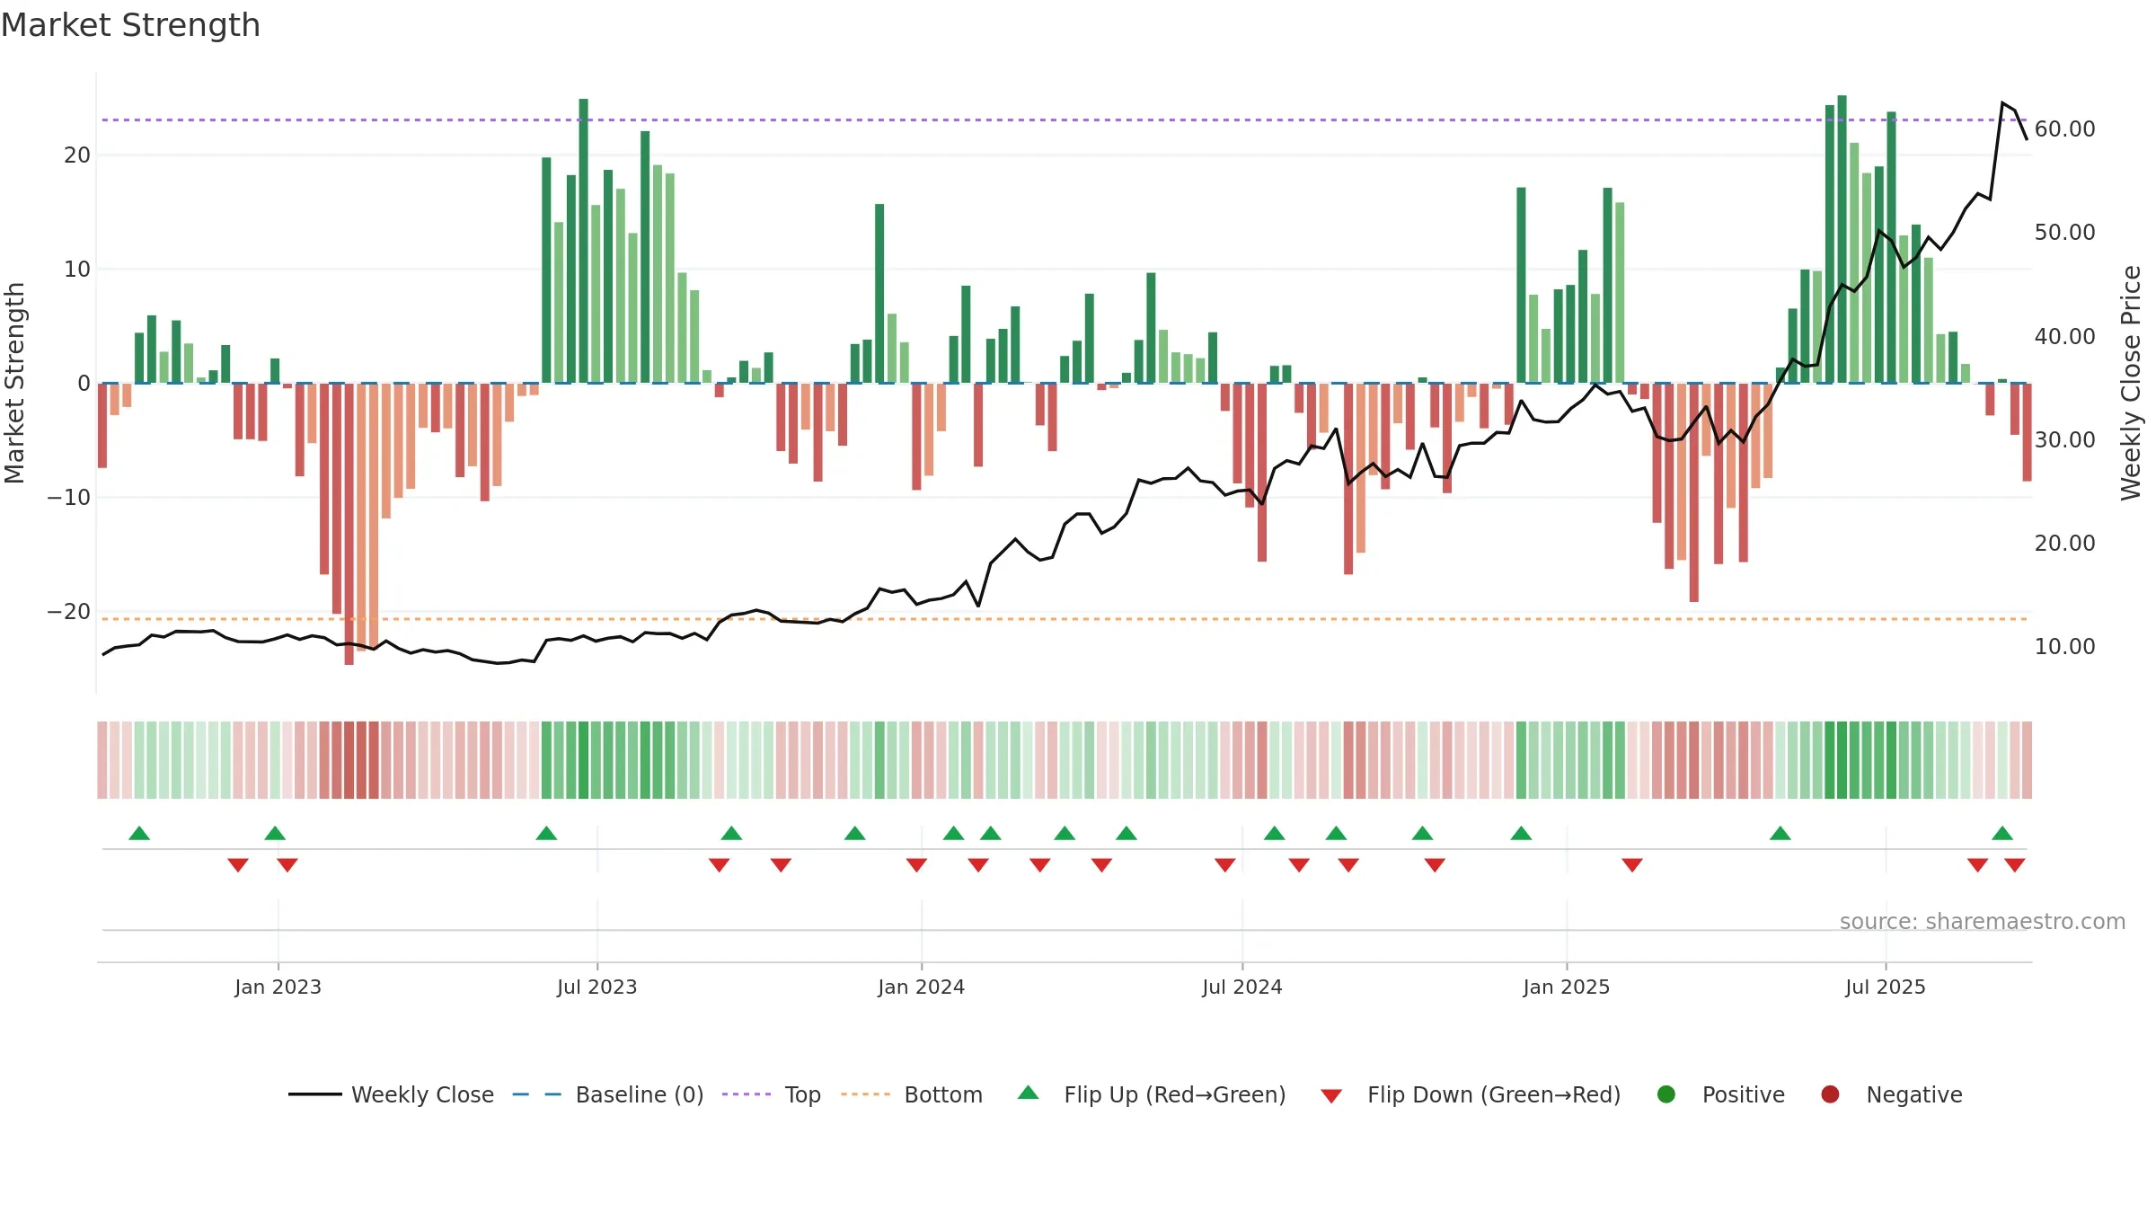Click the Jan 2024 x-axis label
The width and height of the screenshot is (2156, 1213).
coord(922,987)
